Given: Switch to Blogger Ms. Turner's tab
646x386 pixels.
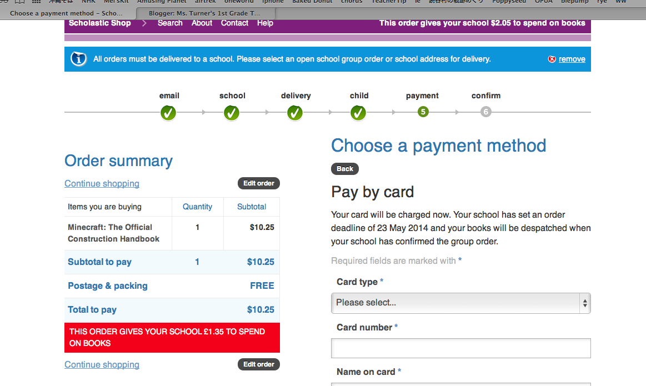Looking at the screenshot, I should pyautogui.click(x=205, y=13).
